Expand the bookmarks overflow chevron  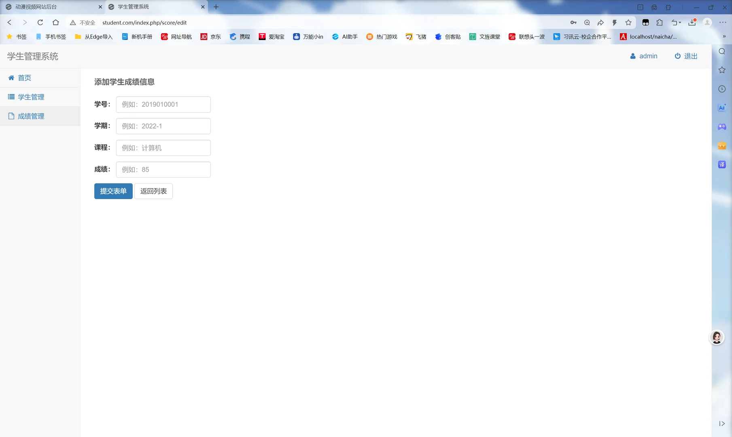725,36
